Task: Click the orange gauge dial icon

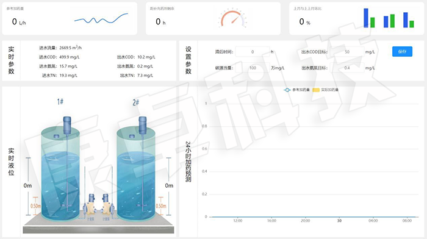Action: 232,18
